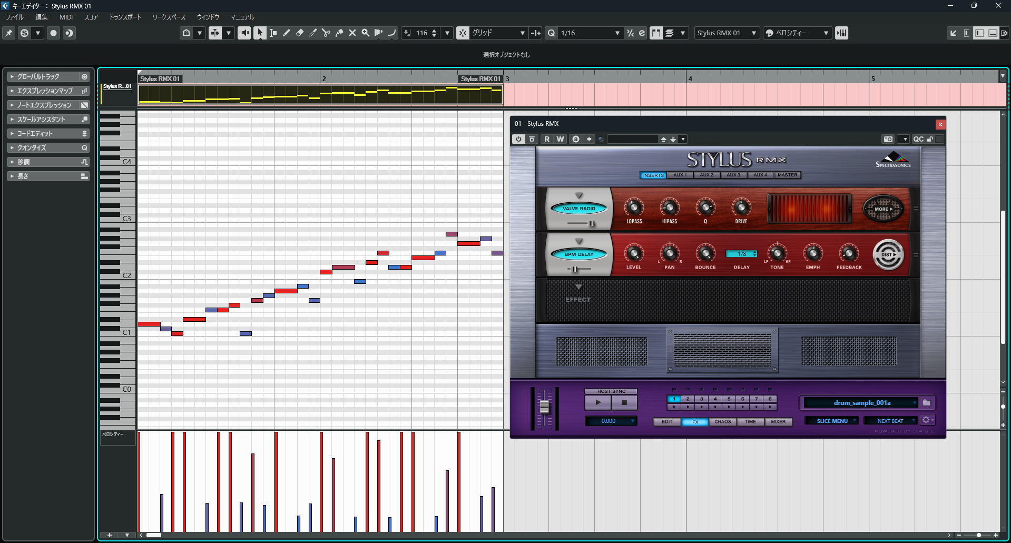Click the QC quick controls button
The height and width of the screenshot is (543, 1011).
(918, 139)
